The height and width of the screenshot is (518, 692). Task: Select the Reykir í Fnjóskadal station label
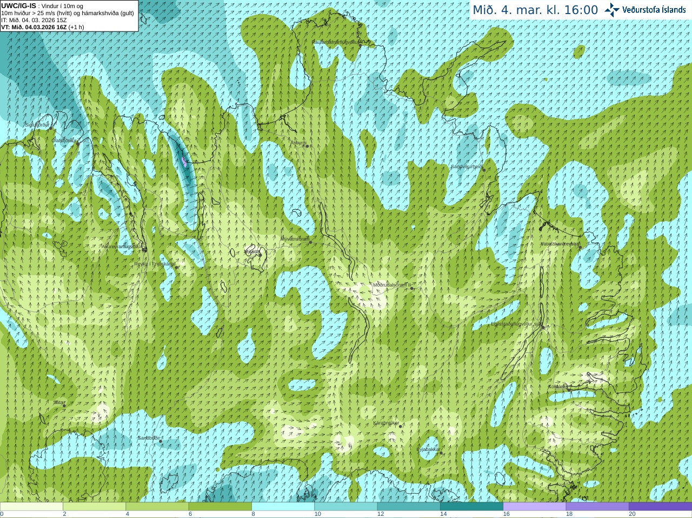point(155,264)
